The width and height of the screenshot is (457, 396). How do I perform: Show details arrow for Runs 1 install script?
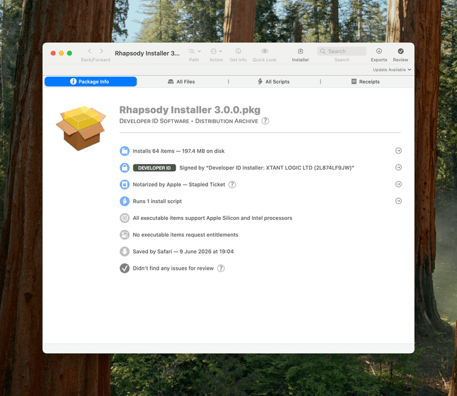click(399, 201)
